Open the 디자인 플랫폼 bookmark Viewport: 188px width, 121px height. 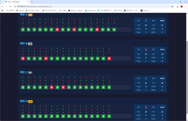coord(105,11)
